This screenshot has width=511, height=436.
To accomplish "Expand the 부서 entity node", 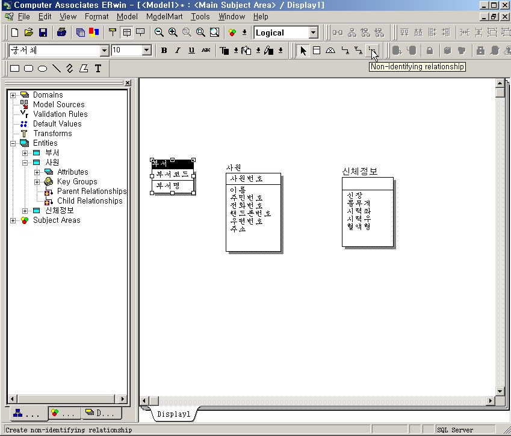I will (25, 153).
